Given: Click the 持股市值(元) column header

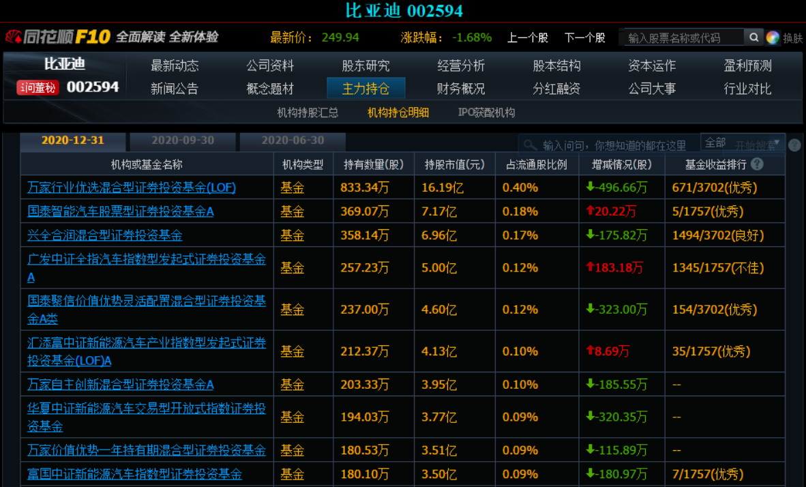Looking at the screenshot, I should click(x=454, y=164).
